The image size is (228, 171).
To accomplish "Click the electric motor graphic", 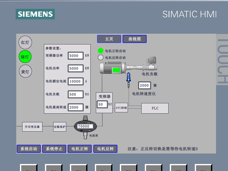I will (x=113, y=68).
